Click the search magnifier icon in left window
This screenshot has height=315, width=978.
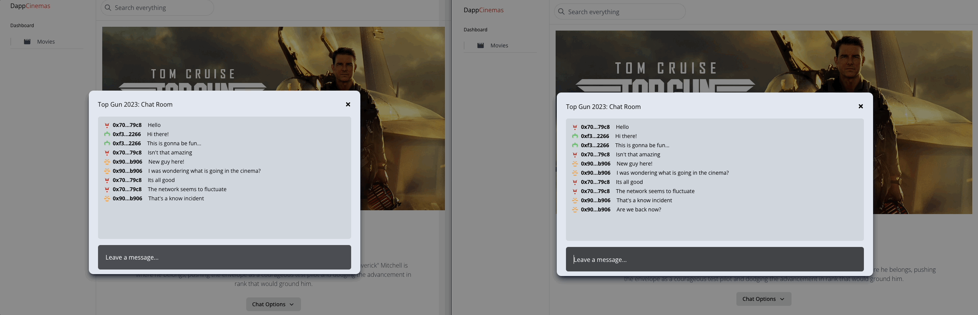(x=108, y=8)
